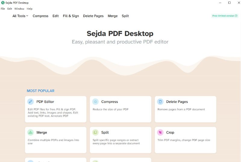Click 'Reduce the size of your PDF' text

tap(111, 109)
